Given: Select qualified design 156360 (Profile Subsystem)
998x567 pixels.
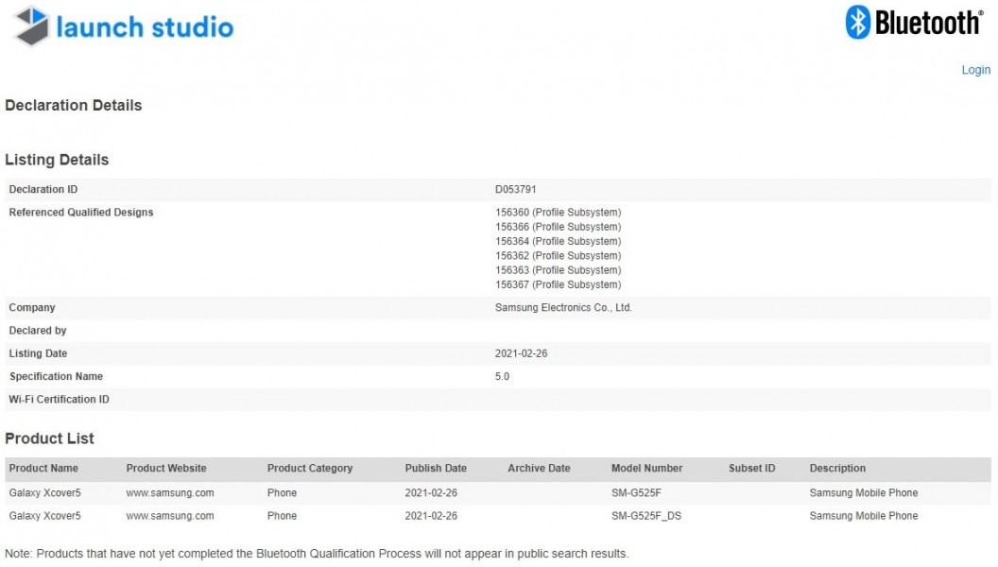Looking at the screenshot, I should point(559,213).
